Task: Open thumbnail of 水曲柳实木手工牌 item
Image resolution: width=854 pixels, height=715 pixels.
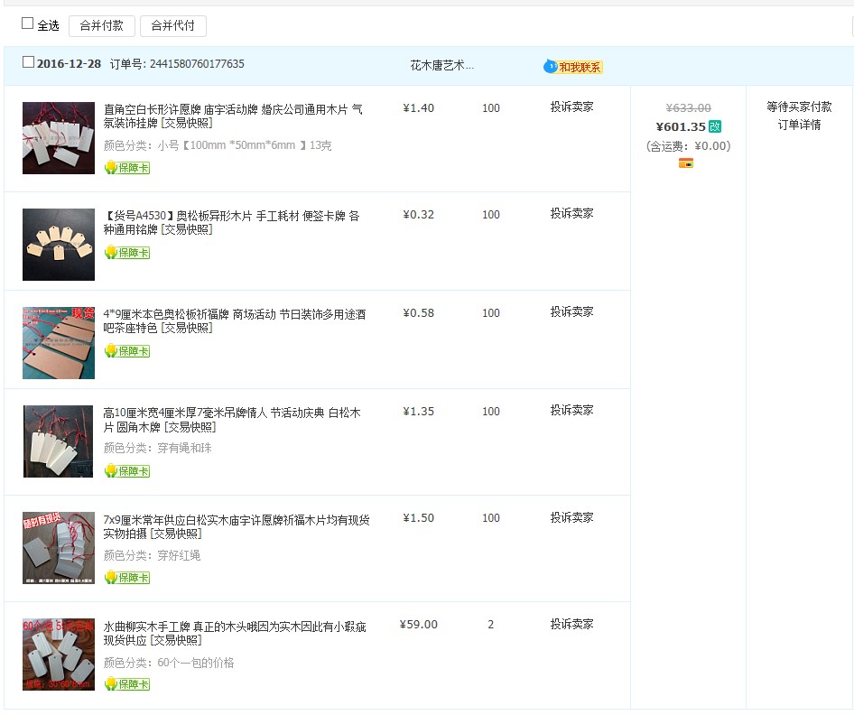Action: pyautogui.click(x=59, y=655)
